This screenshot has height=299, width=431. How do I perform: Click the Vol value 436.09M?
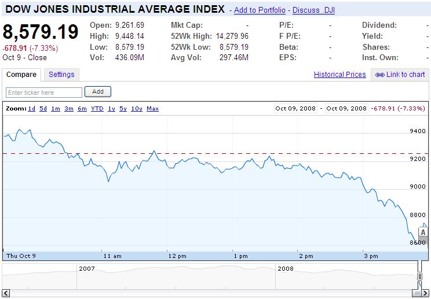pos(129,58)
